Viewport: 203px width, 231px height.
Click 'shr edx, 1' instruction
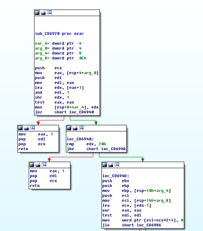52,97
